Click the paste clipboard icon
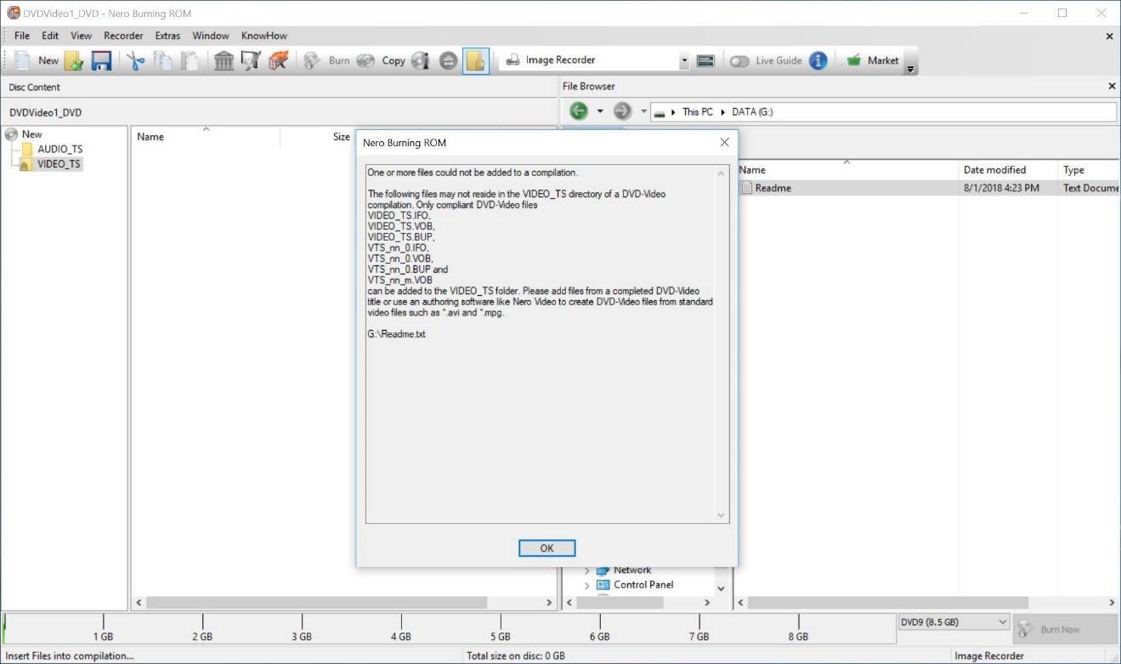The image size is (1121, 664). (190, 61)
